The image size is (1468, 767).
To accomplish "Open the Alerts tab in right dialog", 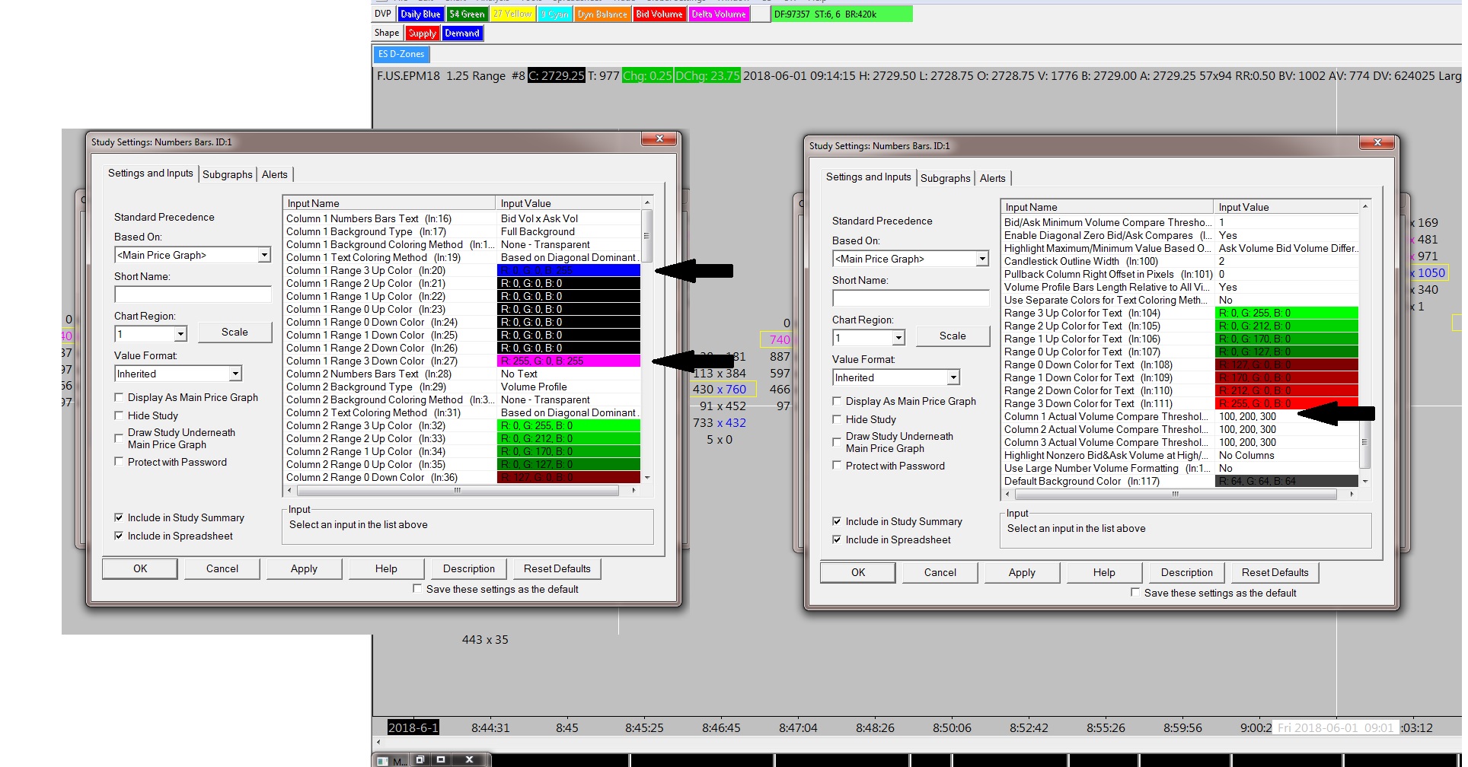I will [x=992, y=178].
